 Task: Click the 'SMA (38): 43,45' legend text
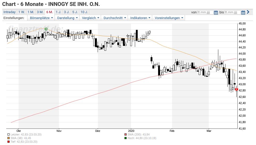[x=21, y=138]
